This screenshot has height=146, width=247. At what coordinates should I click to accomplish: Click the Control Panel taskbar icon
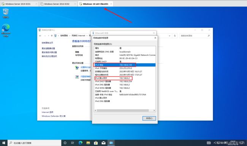pyautogui.click(x=111, y=143)
